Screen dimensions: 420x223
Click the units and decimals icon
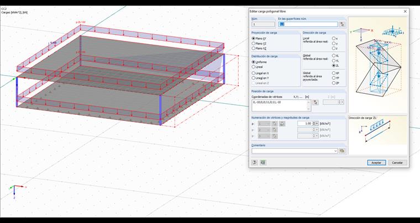tap(262, 162)
